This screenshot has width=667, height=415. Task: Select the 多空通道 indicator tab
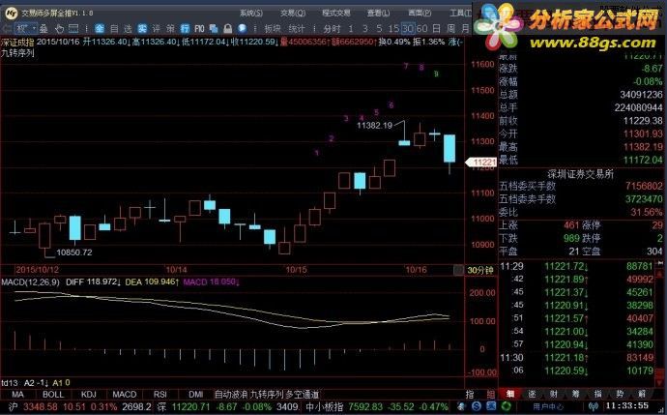pyautogui.click(x=302, y=394)
